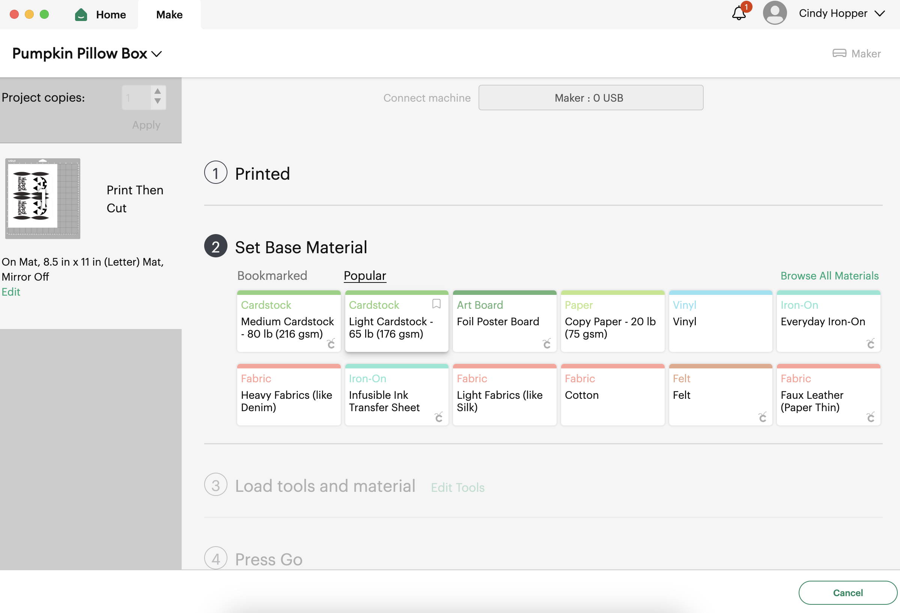Click the Maker label text

(866, 53)
